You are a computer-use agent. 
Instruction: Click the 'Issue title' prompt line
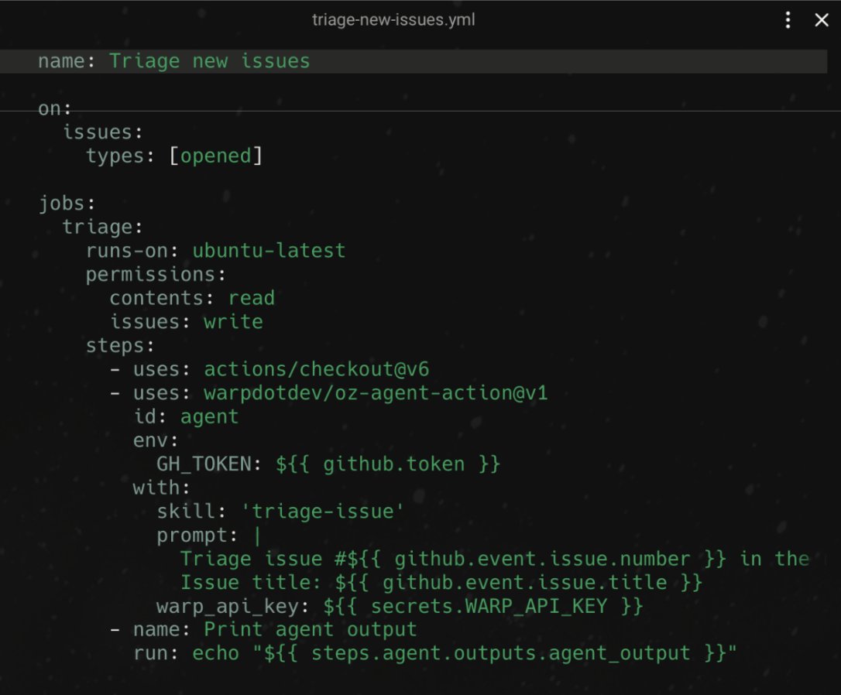(x=441, y=583)
